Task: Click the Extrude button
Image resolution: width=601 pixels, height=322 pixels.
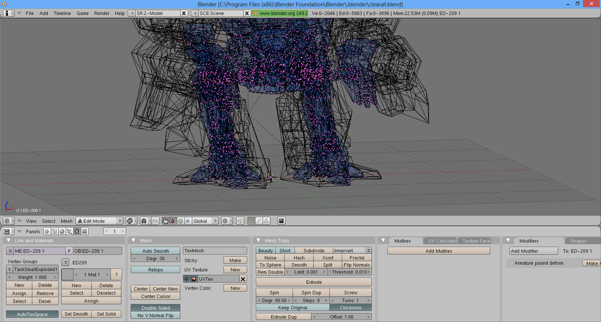Action: [x=313, y=282]
